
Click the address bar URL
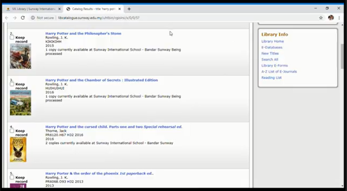[99, 18]
